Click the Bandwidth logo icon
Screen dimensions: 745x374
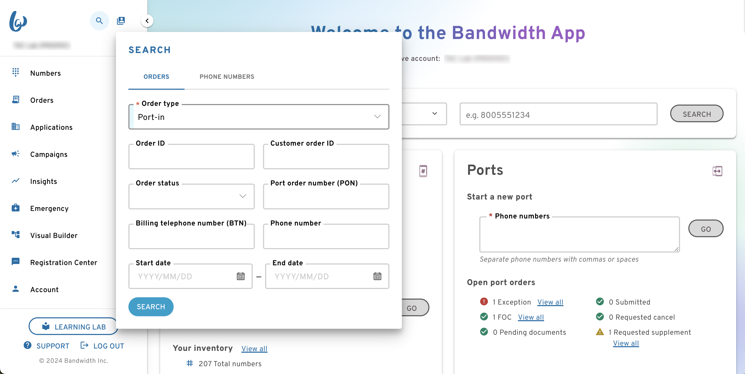[x=18, y=21]
